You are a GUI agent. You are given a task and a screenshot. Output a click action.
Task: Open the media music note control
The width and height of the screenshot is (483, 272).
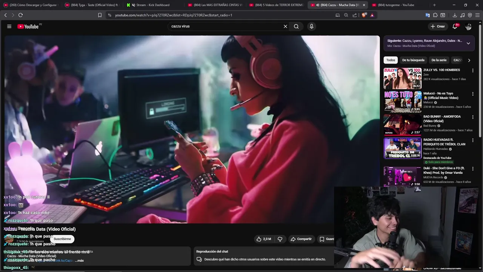coord(463,15)
